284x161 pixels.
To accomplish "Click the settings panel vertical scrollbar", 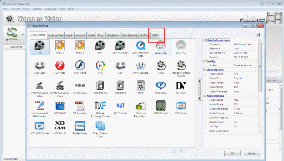I will [x=260, y=67].
